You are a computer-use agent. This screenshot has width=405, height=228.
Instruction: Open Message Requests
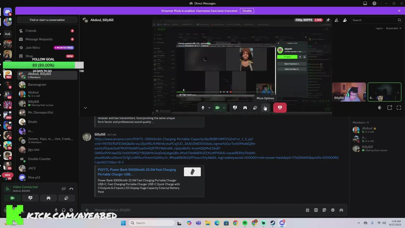[x=47, y=39]
